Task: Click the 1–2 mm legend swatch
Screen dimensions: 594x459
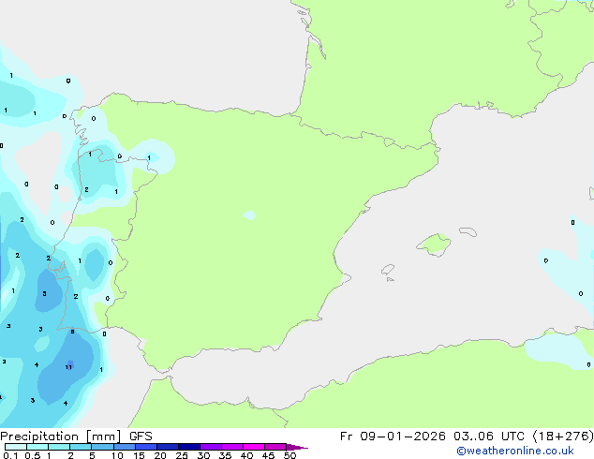Action: pos(59,447)
